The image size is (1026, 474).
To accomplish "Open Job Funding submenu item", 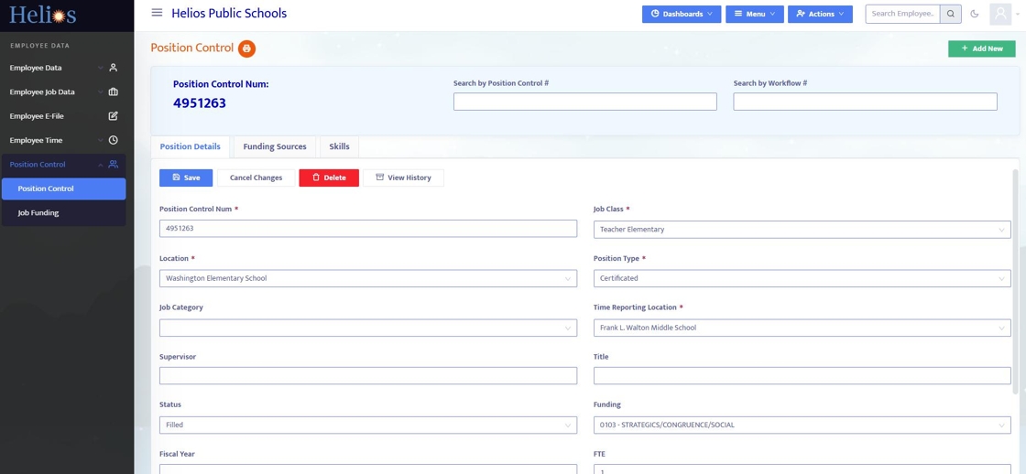I will click(x=63, y=212).
